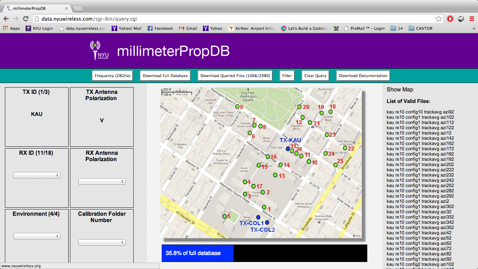Open the Chrome hamburger menu

(x=472, y=19)
